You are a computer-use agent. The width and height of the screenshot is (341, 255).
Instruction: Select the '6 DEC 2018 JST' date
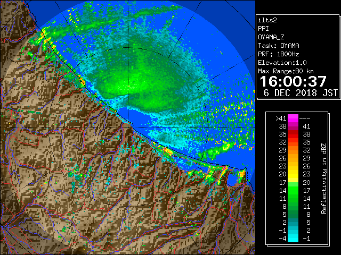[301, 93]
